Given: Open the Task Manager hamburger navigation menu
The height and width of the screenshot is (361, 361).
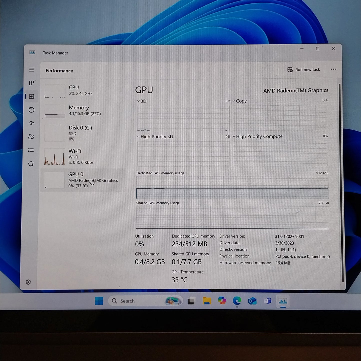Looking at the screenshot, I should [x=32, y=70].
